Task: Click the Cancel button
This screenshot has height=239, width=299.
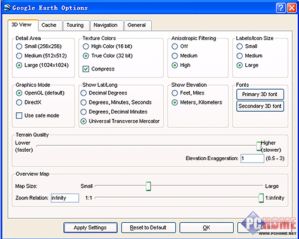Action: [265, 228]
